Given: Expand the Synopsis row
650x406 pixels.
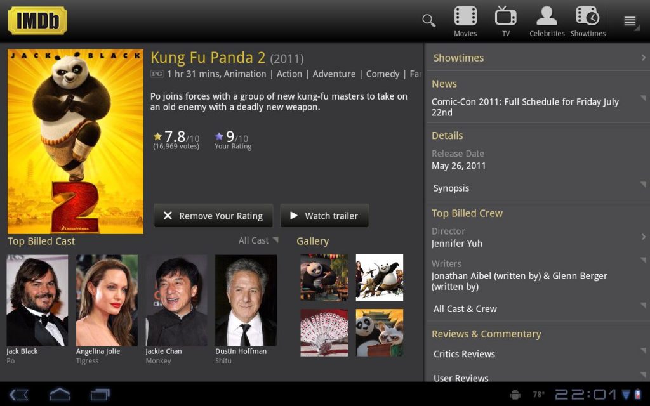Looking at the screenshot, I should [538, 188].
